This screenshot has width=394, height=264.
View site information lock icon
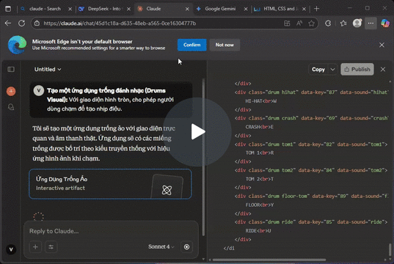point(37,23)
